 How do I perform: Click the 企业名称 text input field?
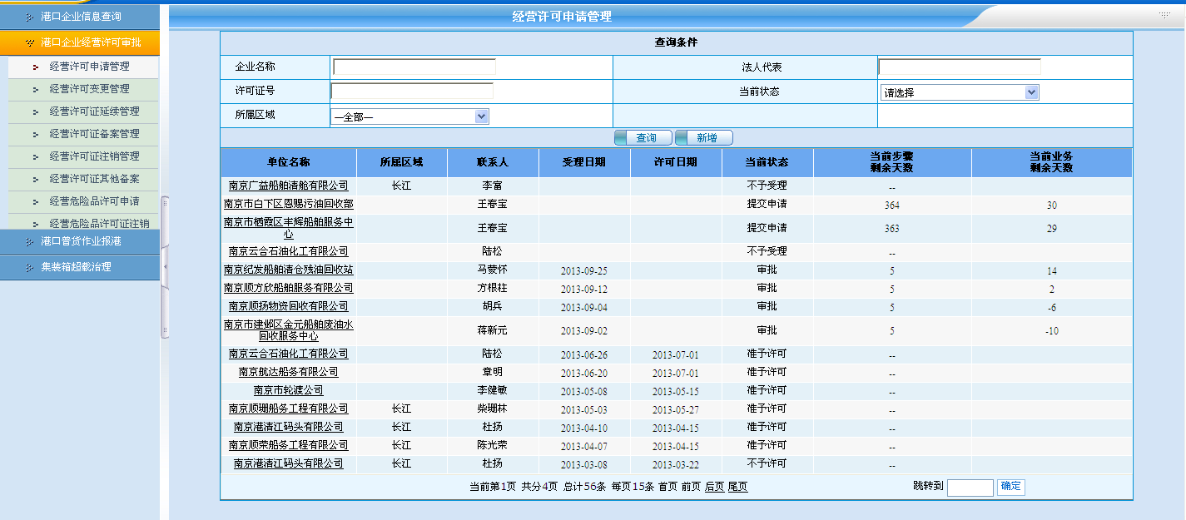[414, 67]
